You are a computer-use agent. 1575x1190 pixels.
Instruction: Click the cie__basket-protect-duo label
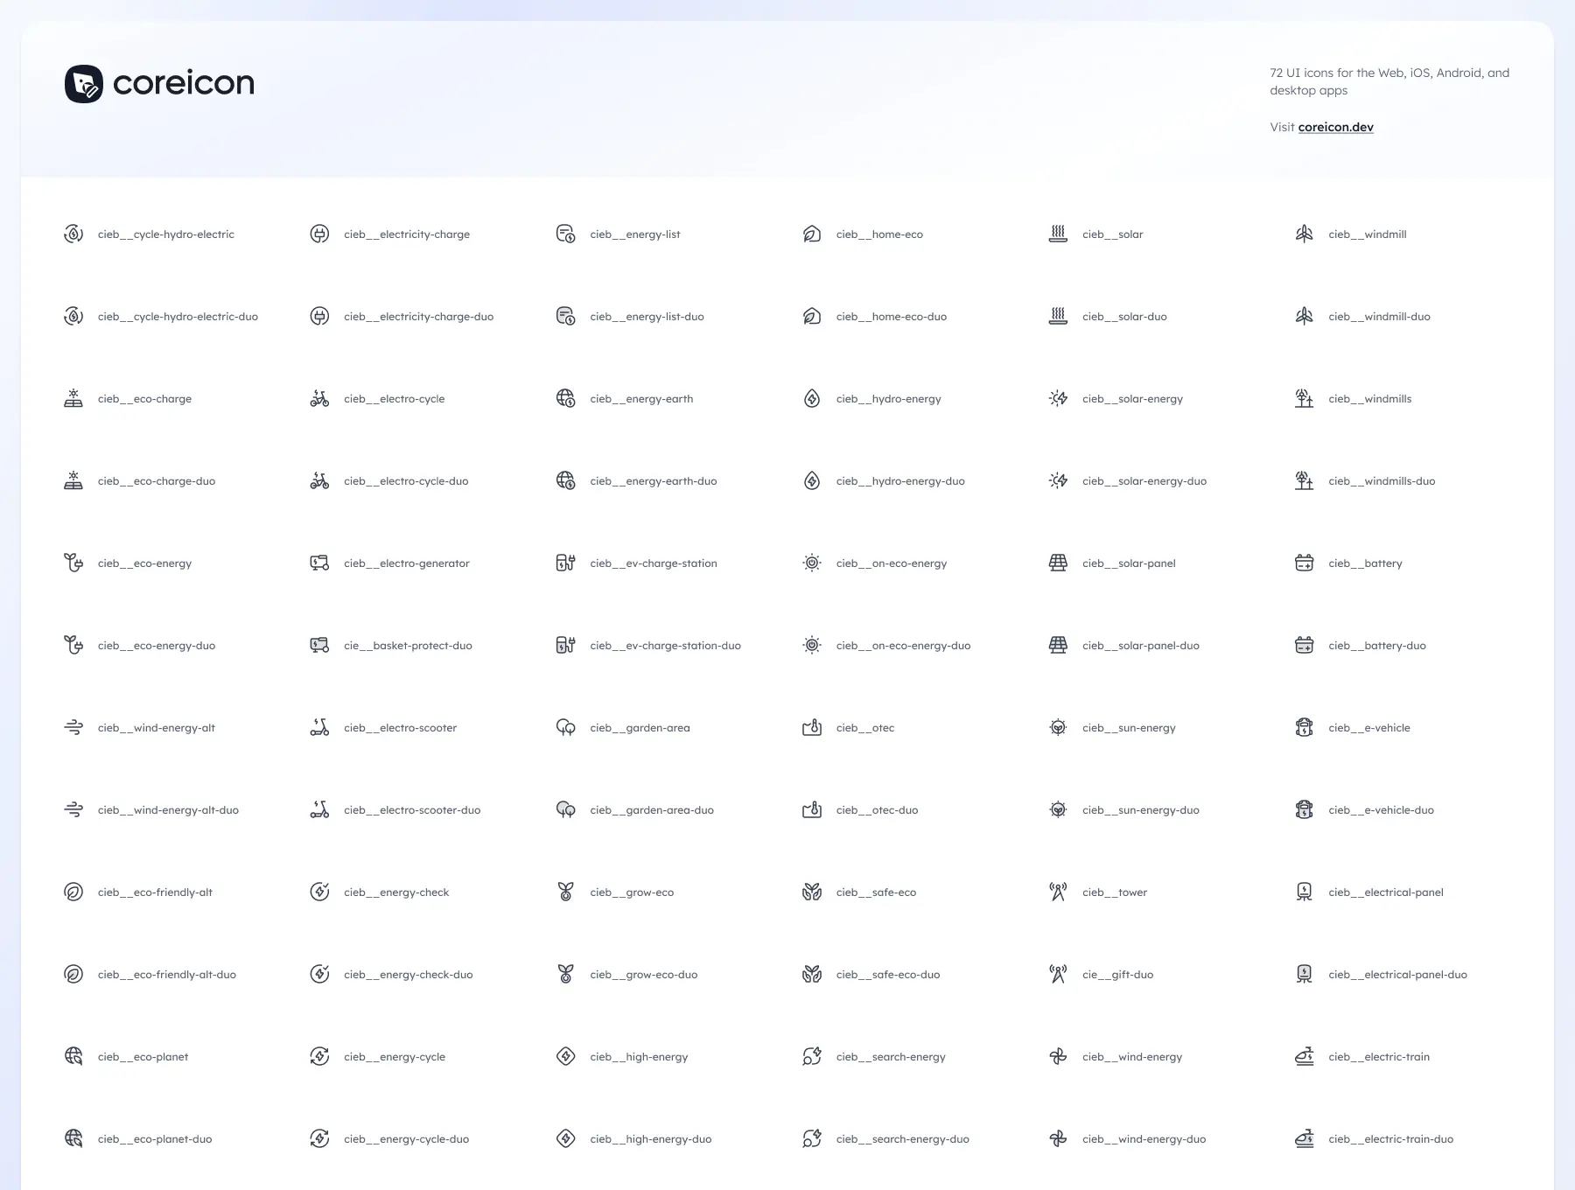click(408, 646)
